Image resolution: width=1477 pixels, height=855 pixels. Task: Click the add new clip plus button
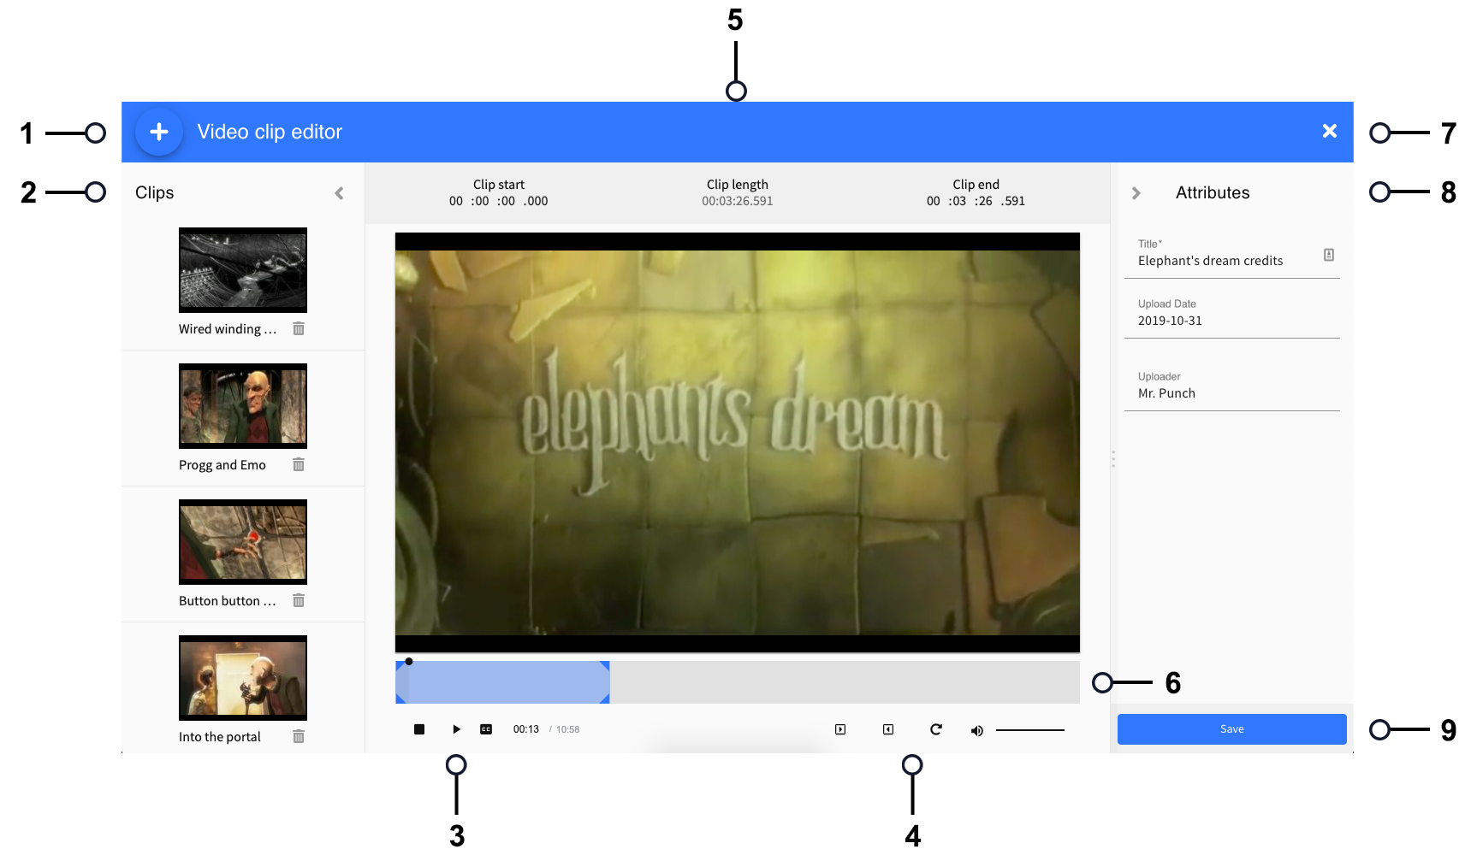(159, 132)
